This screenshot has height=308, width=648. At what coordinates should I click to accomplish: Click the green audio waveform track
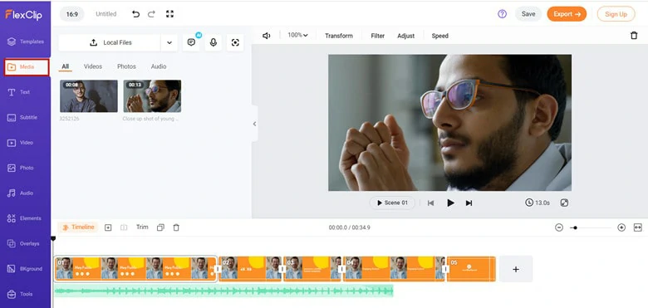point(223,291)
